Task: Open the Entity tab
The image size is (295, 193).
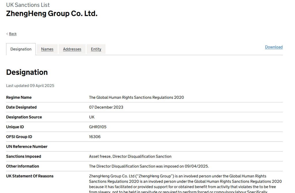Action: (96, 49)
